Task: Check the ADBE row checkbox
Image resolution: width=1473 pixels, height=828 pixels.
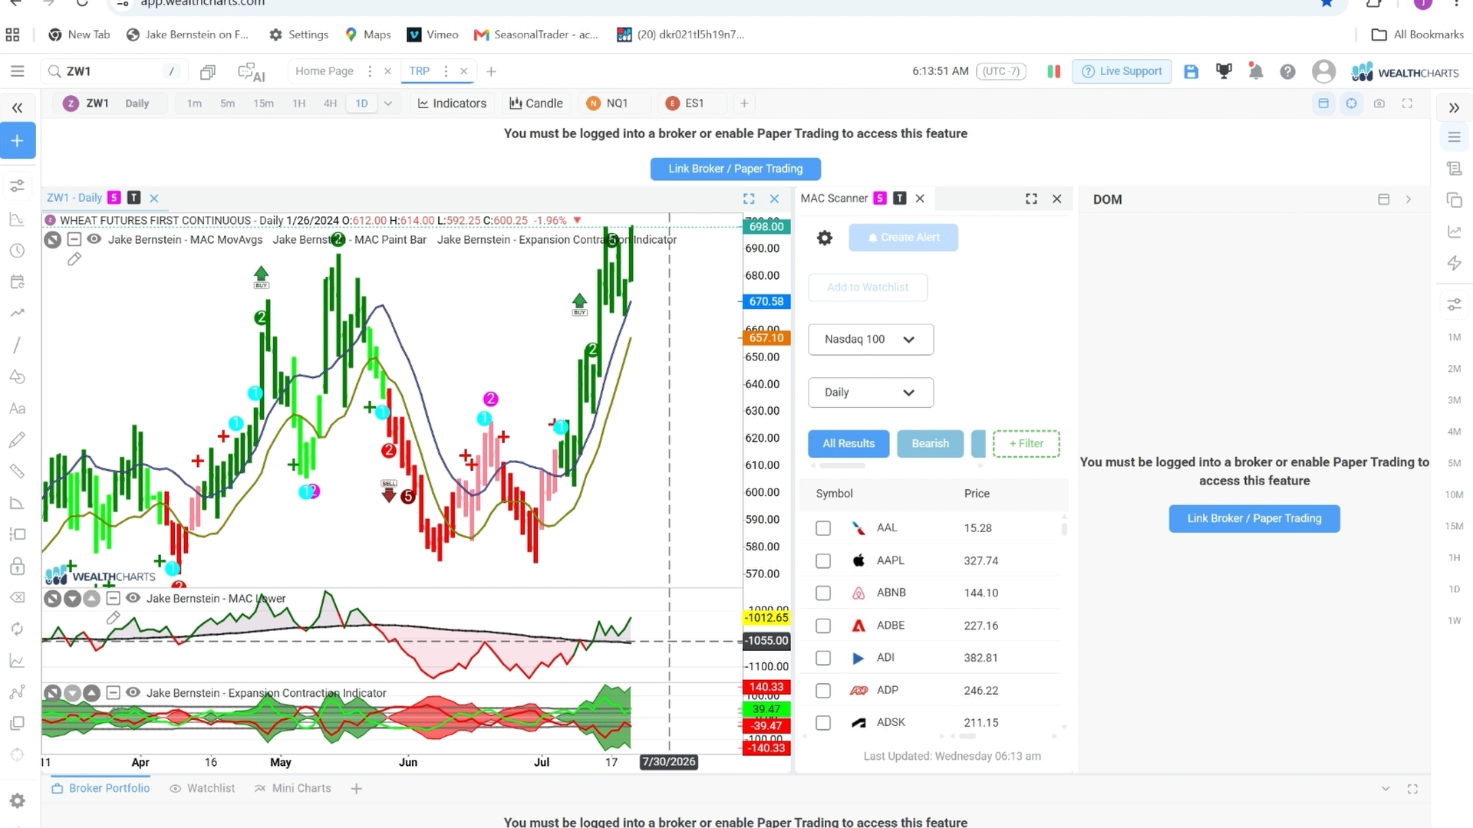Action: (x=823, y=626)
